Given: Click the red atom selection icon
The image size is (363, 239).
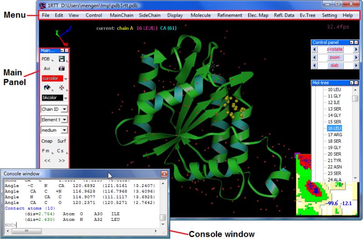Looking at the screenshot, I should (62, 88).
